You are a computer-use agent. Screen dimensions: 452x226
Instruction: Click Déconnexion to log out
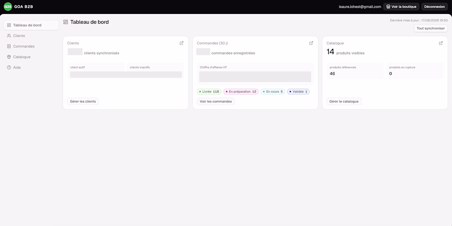pos(434,7)
